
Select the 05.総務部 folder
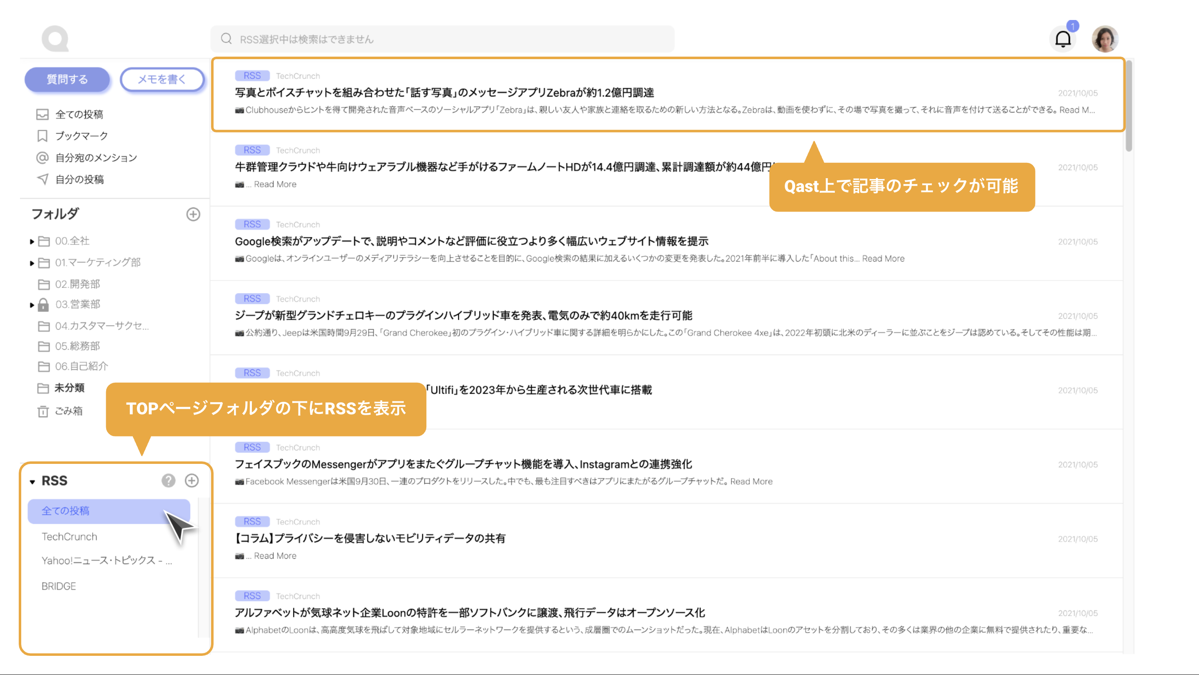[77, 346]
